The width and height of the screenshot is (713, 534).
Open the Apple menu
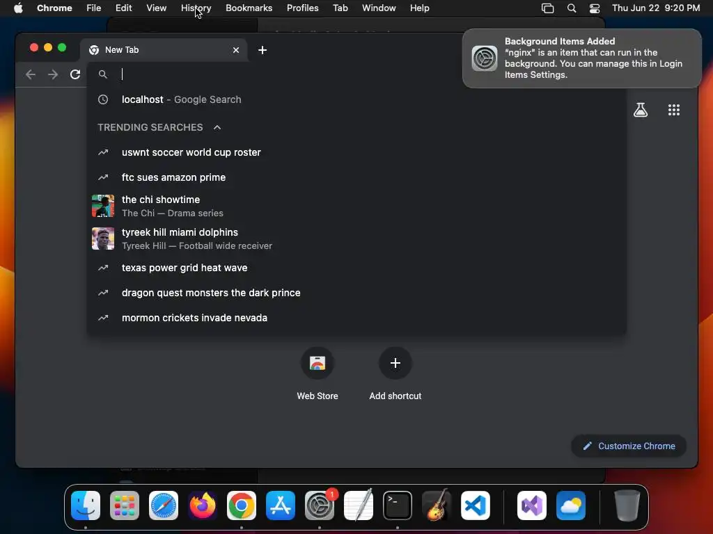point(18,8)
